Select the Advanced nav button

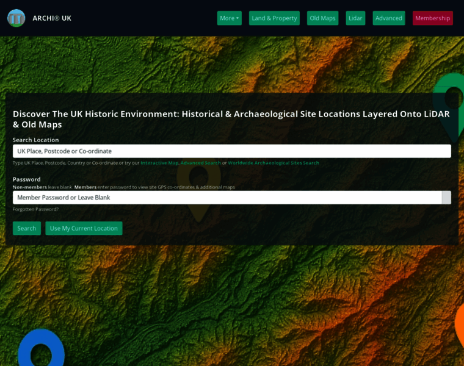point(388,18)
